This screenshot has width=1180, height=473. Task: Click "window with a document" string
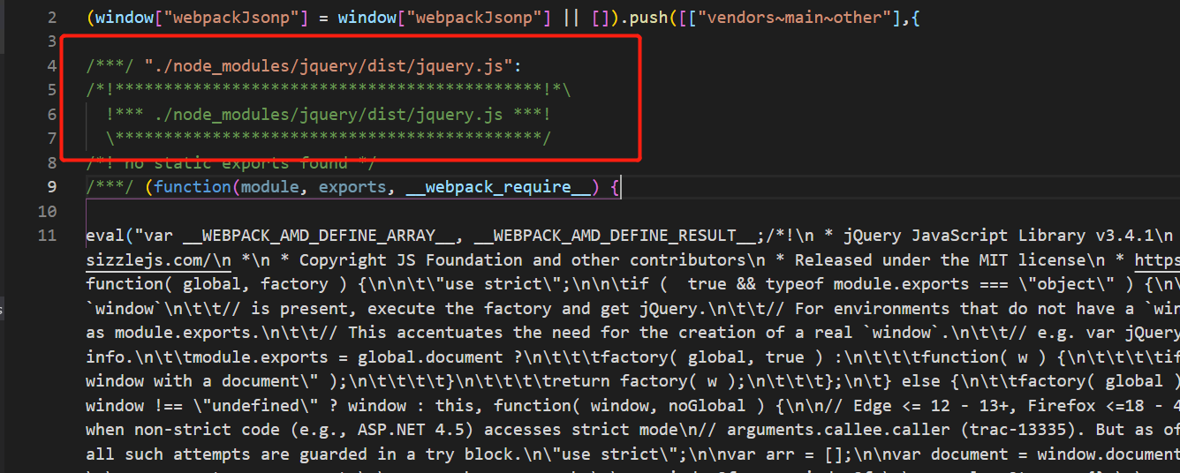tap(193, 381)
